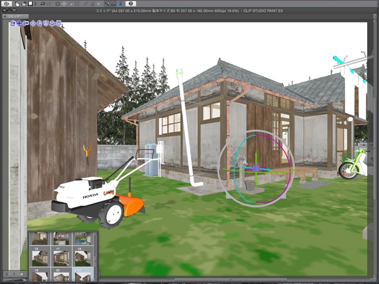Select the sixth object-rotate manipulator icon
Image resolution: width=379 pixels, height=284 pixels.
click(46, 23)
